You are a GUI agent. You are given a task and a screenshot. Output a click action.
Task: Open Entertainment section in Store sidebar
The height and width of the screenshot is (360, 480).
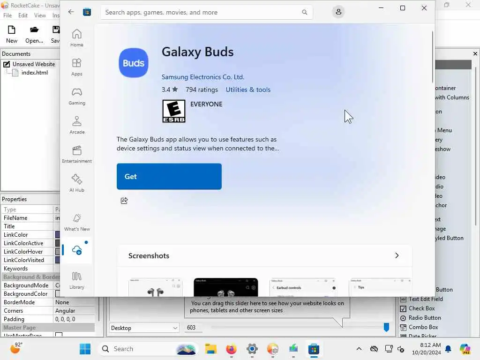pyautogui.click(x=76, y=154)
